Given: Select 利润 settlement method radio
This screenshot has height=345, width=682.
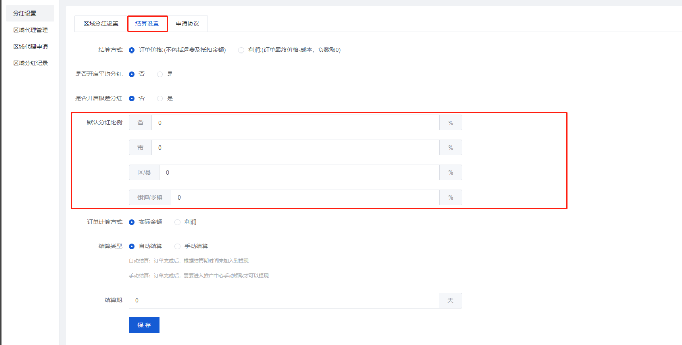Looking at the screenshot, I should [241, 50].
